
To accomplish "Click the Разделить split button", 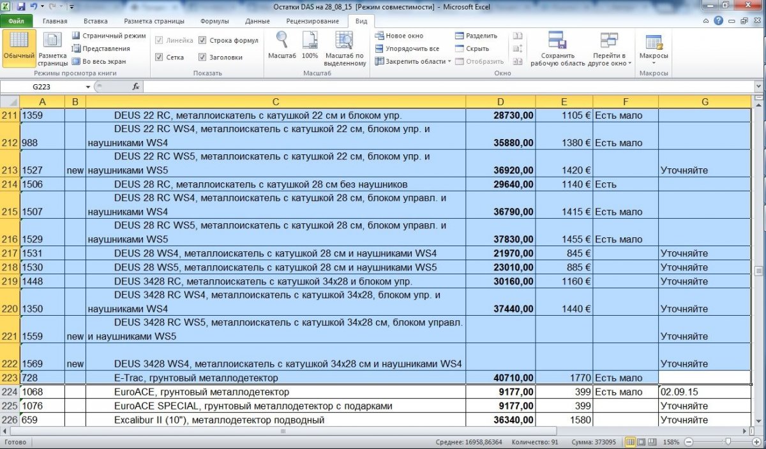I will tap(476, 36).
